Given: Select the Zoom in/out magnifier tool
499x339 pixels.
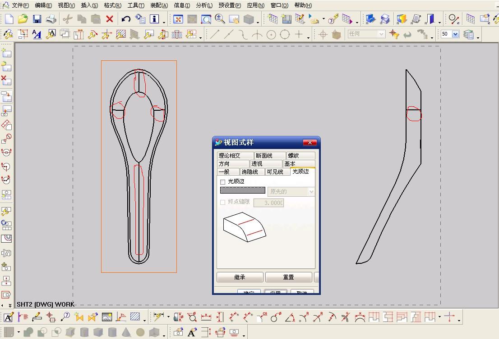Looking at the screenshot, I should [x=220, y=19].
